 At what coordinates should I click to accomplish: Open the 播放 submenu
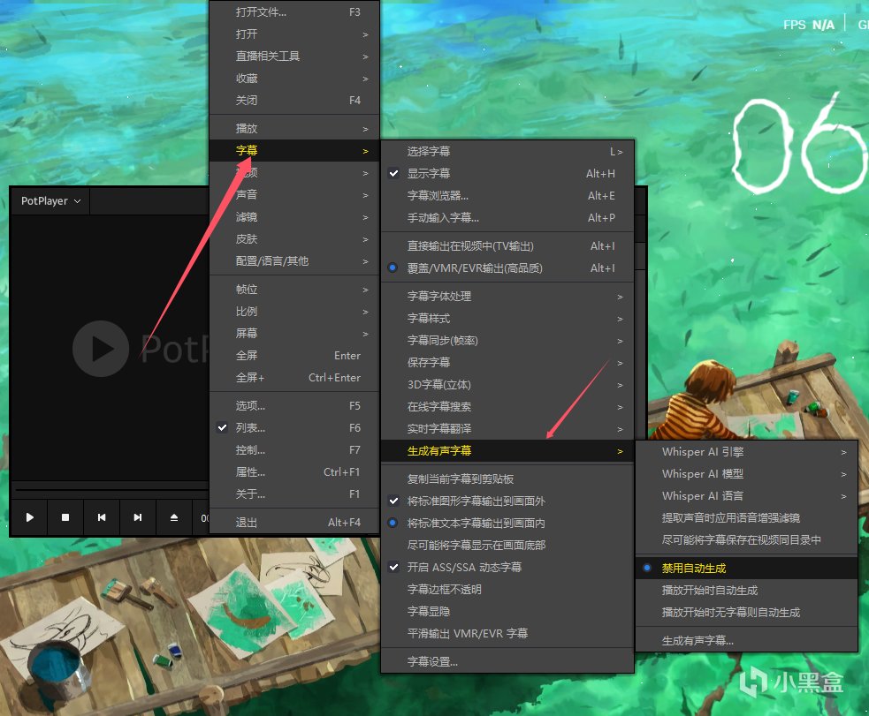tap(294, 128)
